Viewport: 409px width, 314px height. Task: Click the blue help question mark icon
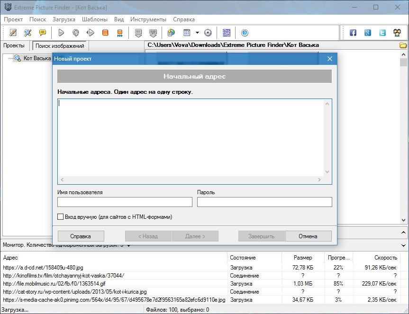click(245, 33)
